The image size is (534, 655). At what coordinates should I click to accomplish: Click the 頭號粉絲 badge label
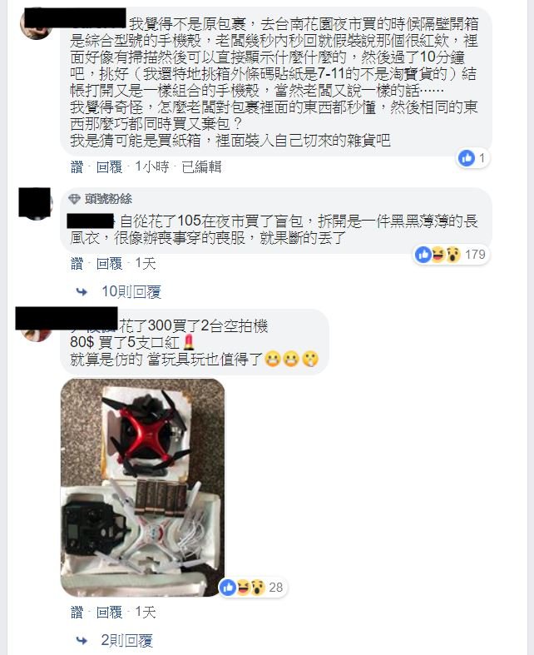tap(109, 199)
